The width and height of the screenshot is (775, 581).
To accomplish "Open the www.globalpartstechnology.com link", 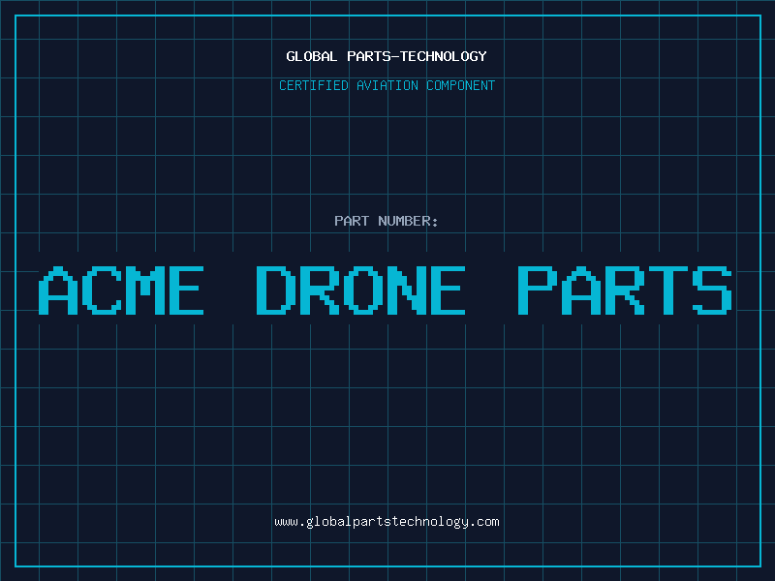I will (x=387, y=522).
